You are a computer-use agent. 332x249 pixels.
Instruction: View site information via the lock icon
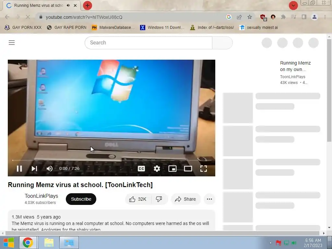click(41, 17)
